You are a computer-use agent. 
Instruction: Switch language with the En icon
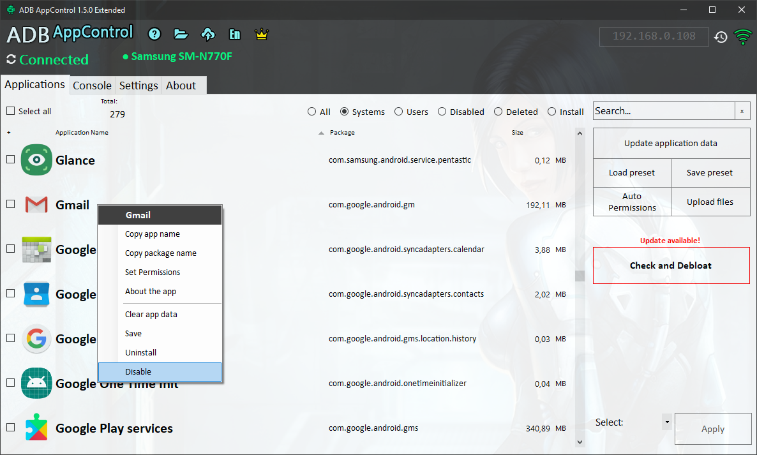coord(235,34)
